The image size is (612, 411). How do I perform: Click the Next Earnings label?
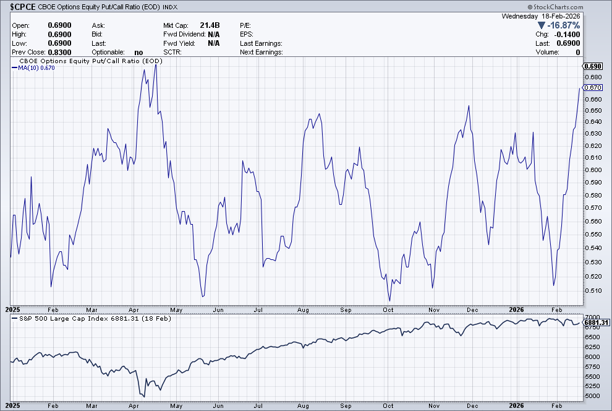261,52
